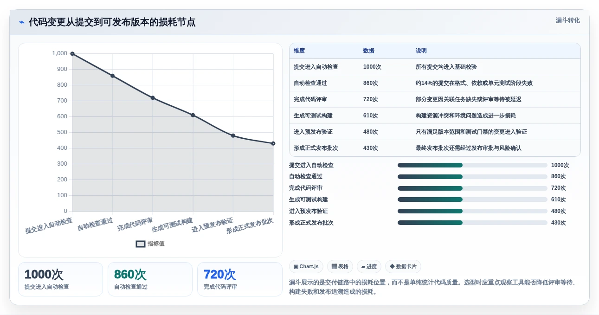
Task: Click the chart data point for 形成正式发布批次
Action: [273, 143]
